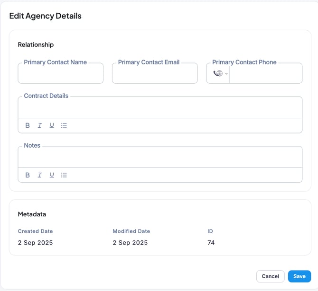Click the ID value 74

(x=211, y=243)
